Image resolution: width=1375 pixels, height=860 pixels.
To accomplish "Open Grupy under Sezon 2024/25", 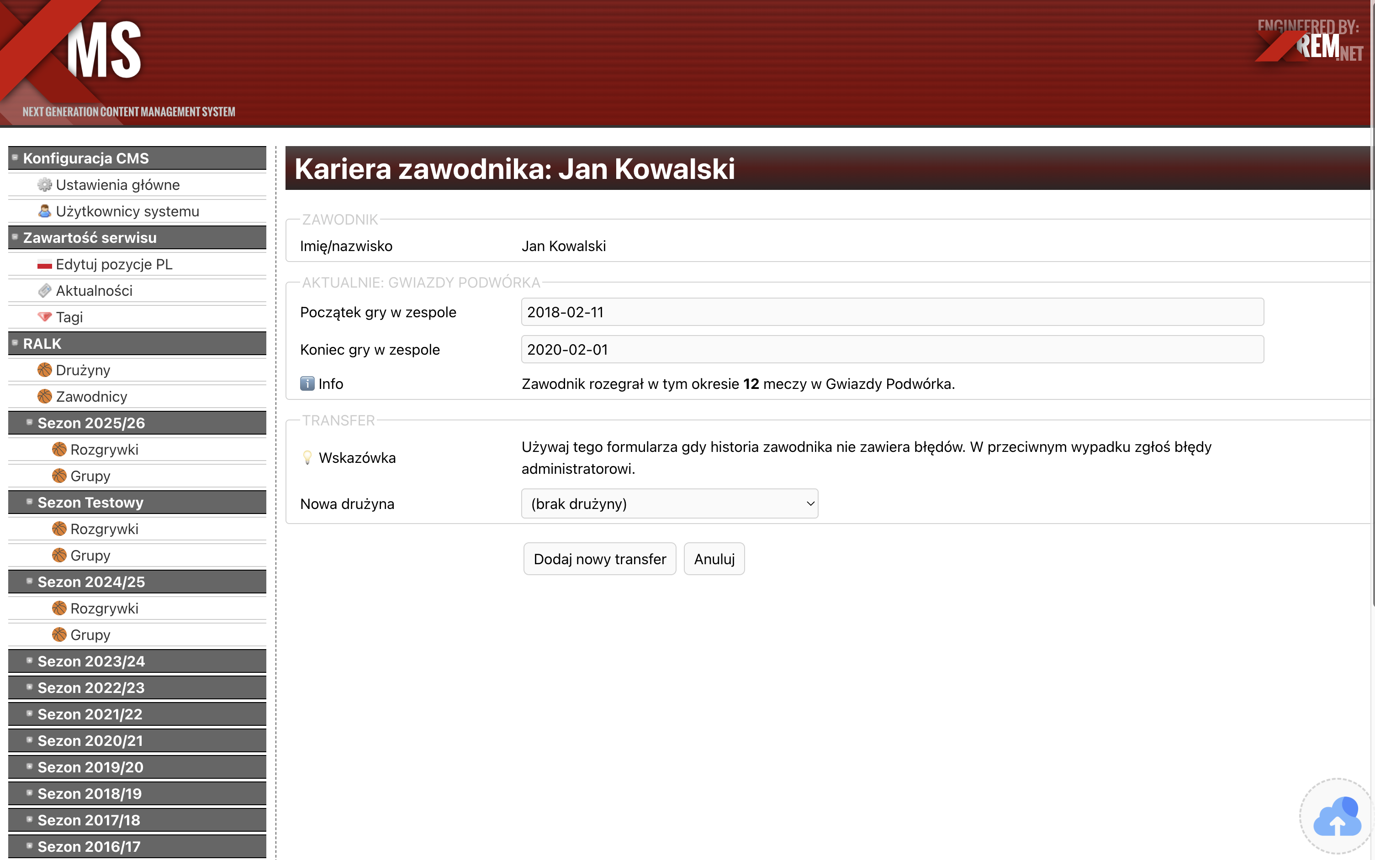I will point(90,635).
